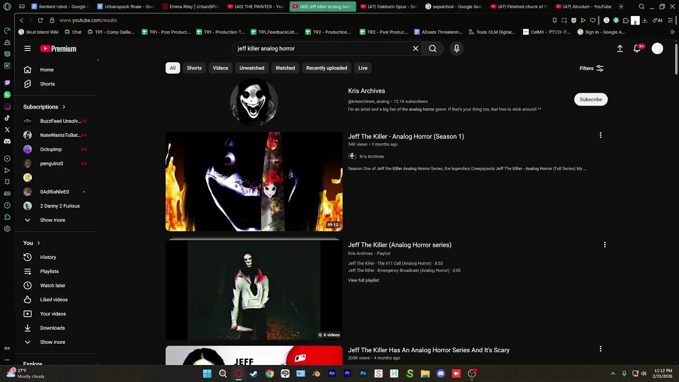The image size is (679, 382).
Task: Open 'Jeff The Killer - Analog Horror (Season 1)' title
Action: click(406, 136)
